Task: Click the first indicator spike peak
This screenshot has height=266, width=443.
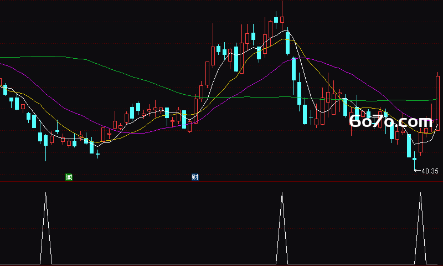Action: [46, 193]
